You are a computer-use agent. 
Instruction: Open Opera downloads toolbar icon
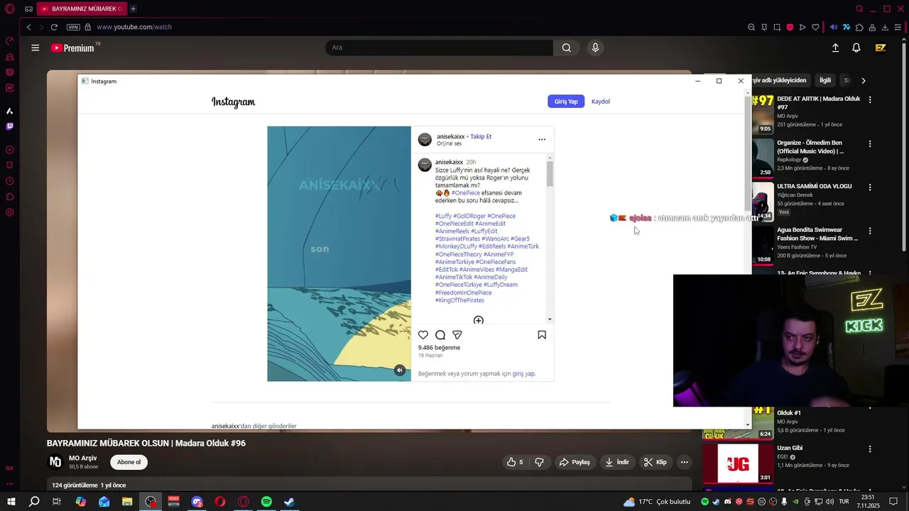click(x=885, y=27)
